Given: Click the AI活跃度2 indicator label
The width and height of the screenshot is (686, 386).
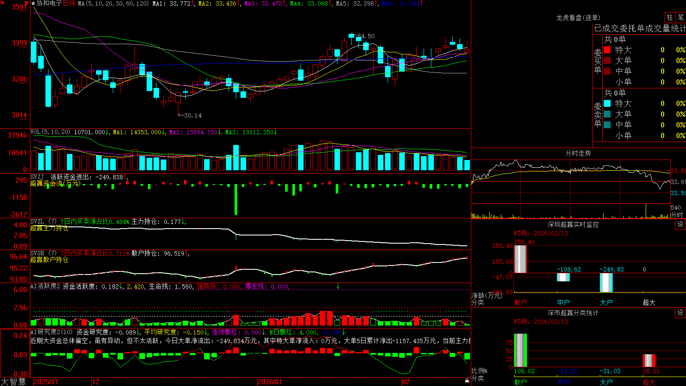Looking at the screenshot, I should (x=45, y=286).
